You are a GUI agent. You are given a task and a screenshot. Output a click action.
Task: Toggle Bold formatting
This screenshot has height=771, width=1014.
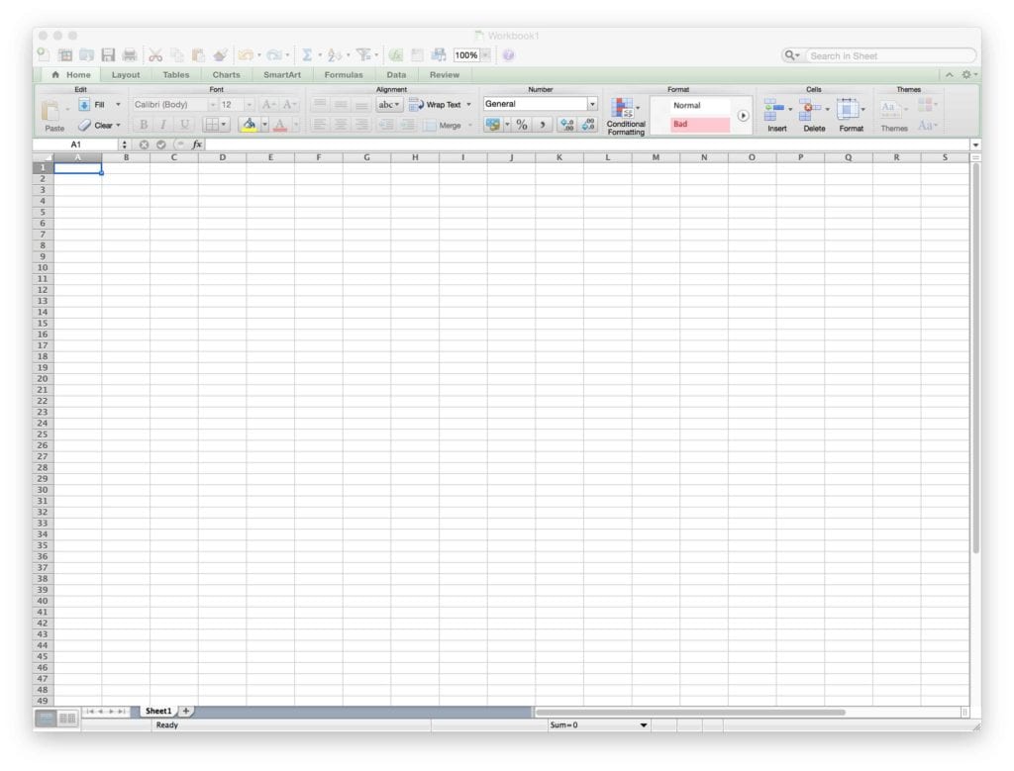point(143,125)
